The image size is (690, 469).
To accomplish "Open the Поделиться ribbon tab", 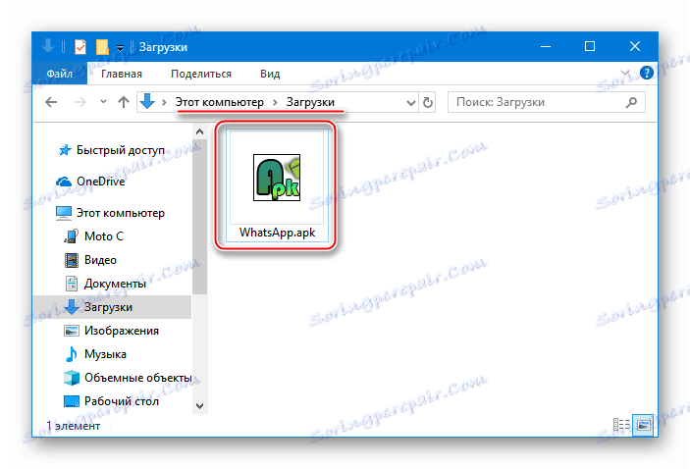I will [x=201, y=74].
